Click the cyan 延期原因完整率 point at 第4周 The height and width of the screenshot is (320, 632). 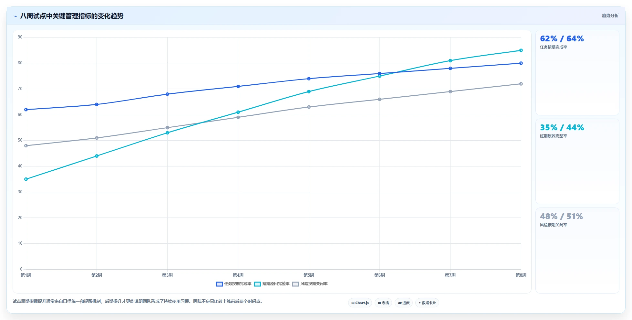(x=238, y=112)
